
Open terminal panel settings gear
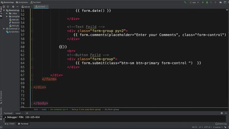coord(222,113)
